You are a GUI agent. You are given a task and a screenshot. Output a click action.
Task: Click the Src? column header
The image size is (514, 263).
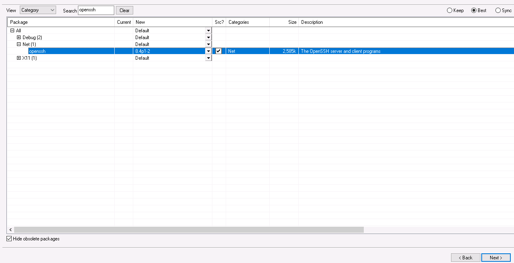[219, 22]
